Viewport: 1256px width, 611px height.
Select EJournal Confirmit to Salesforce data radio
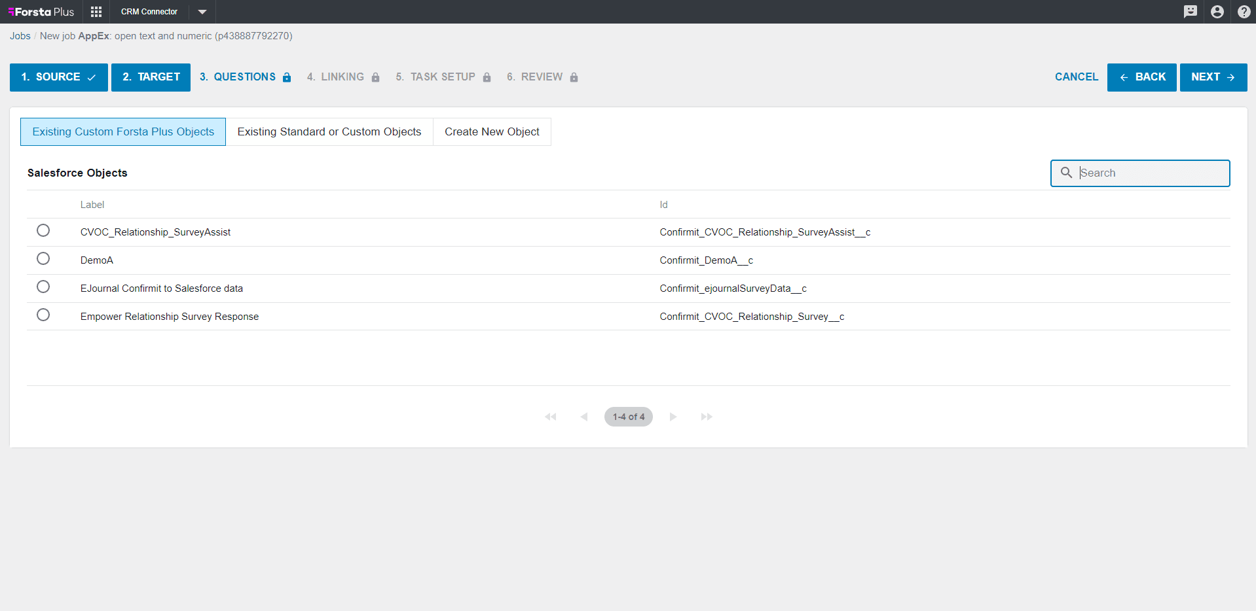43,287
